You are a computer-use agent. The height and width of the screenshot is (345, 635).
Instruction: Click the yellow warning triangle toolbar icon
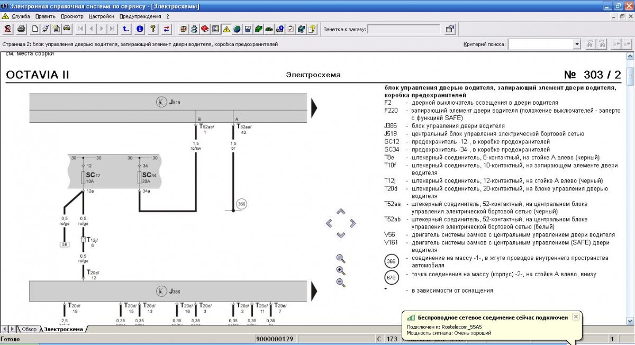[x=226, y=29]
